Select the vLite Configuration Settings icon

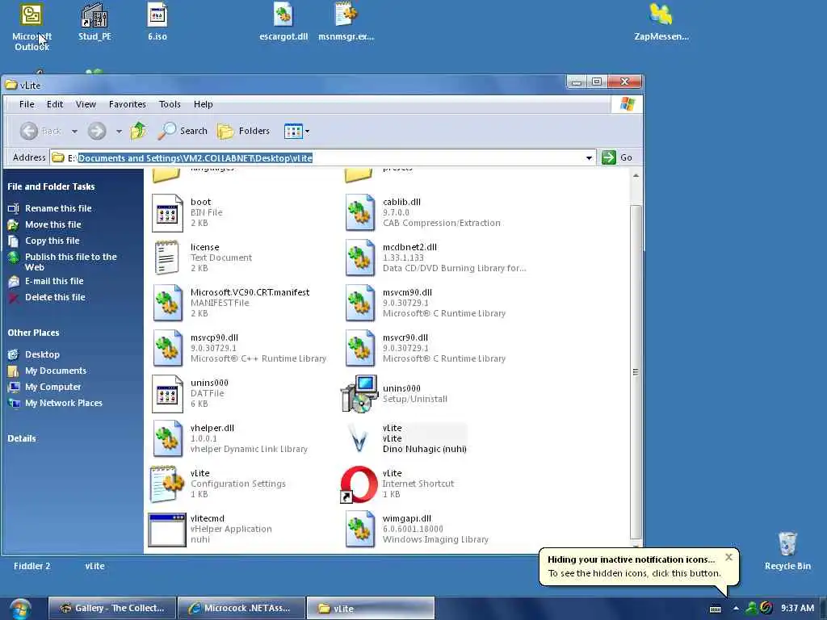tap(167, 484)
